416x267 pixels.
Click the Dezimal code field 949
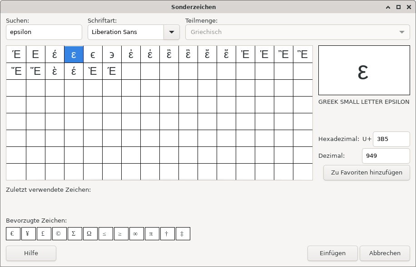point(386,156)
